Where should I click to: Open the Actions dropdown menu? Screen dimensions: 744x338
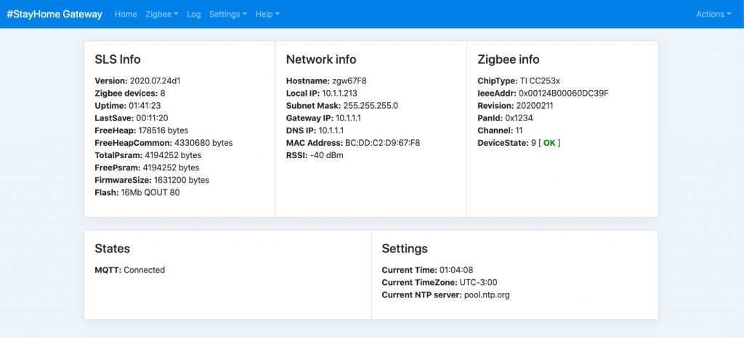713,14
